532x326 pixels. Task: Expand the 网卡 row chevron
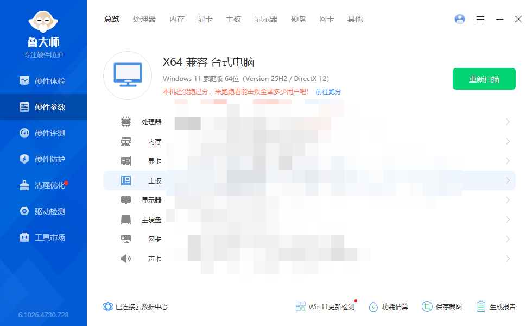pyautogui.click(x=508, y=239)
